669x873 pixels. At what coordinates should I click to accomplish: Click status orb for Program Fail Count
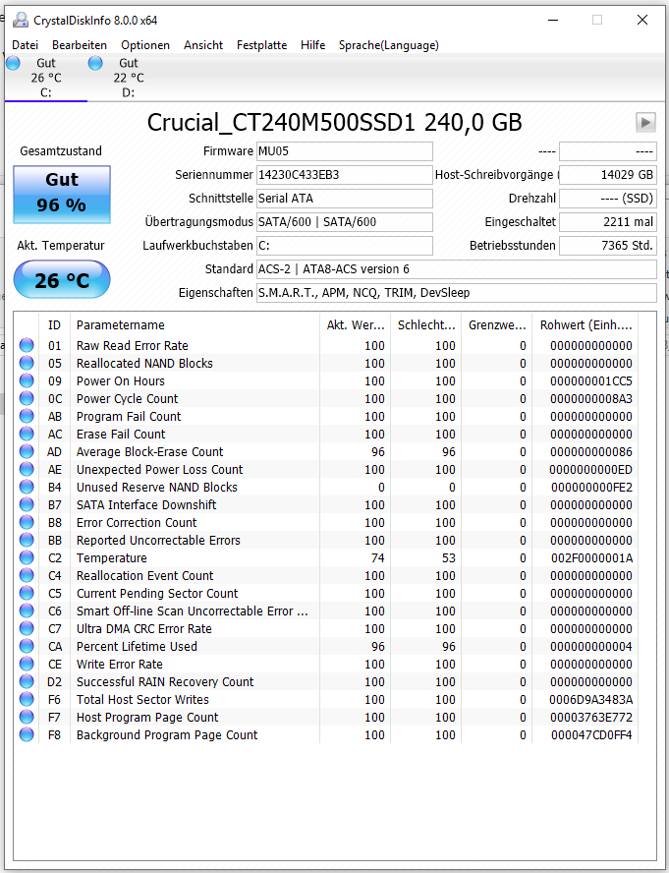point(27,416)
